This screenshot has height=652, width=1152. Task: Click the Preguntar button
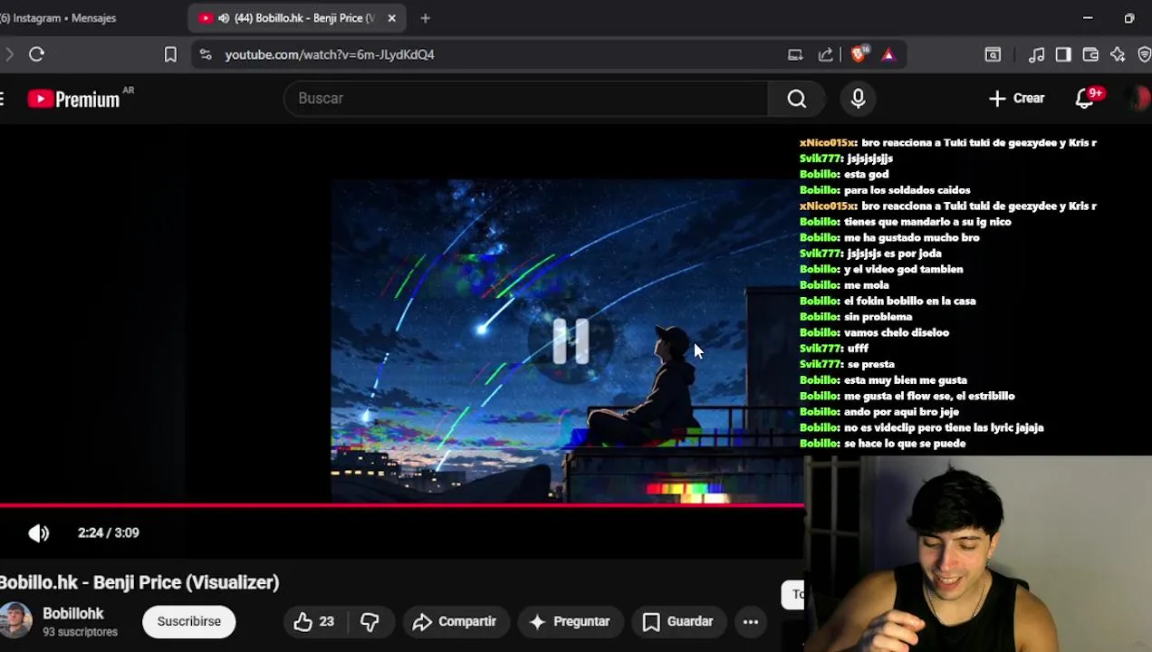pos(570,621)
